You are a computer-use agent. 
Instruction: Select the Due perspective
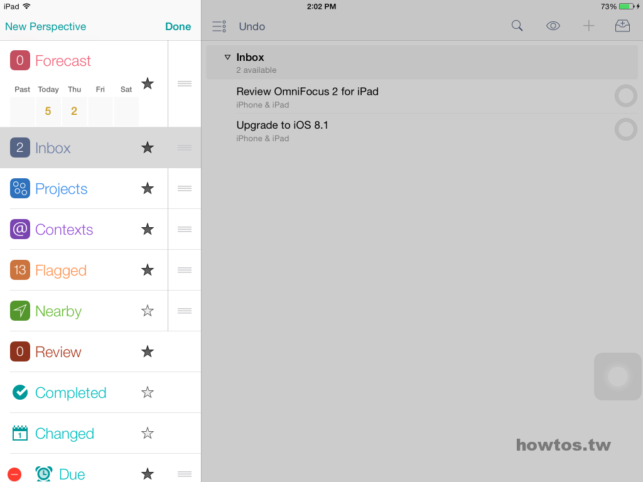click(x=72, y=474)
